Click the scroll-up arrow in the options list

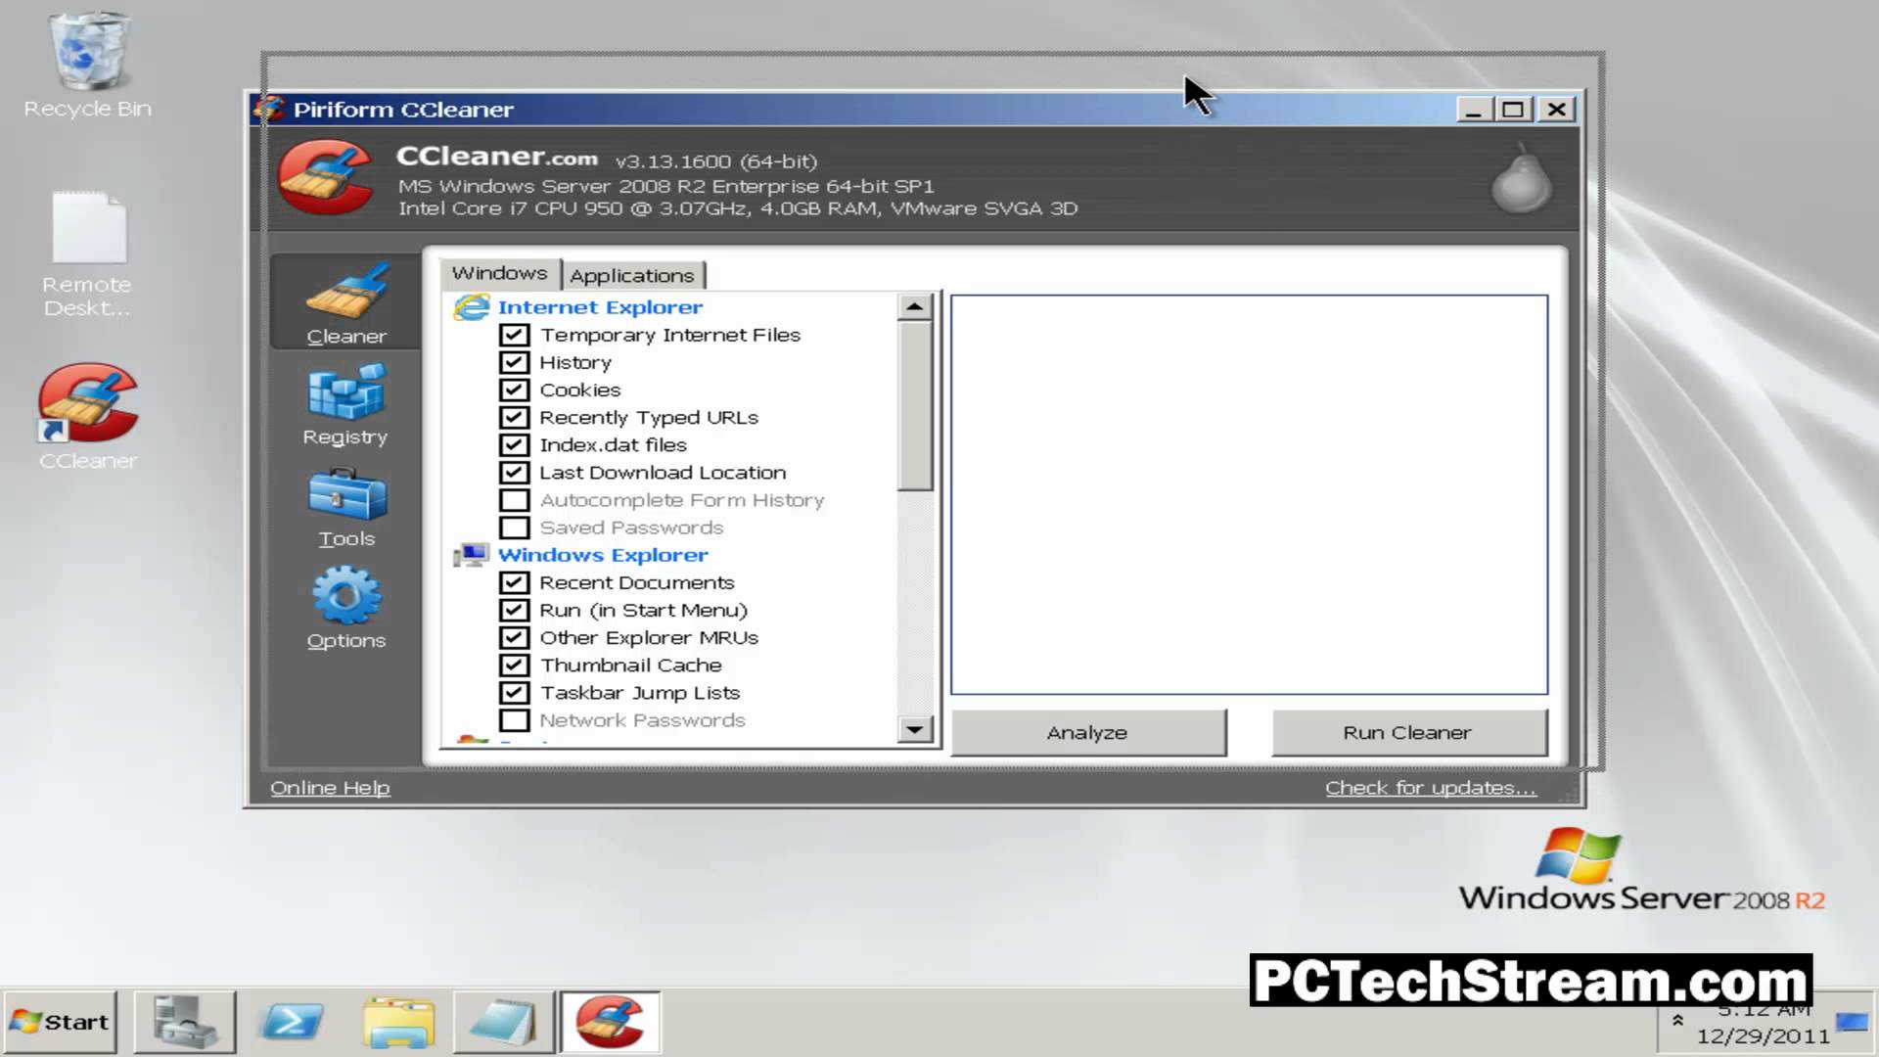tap(914, 306)
